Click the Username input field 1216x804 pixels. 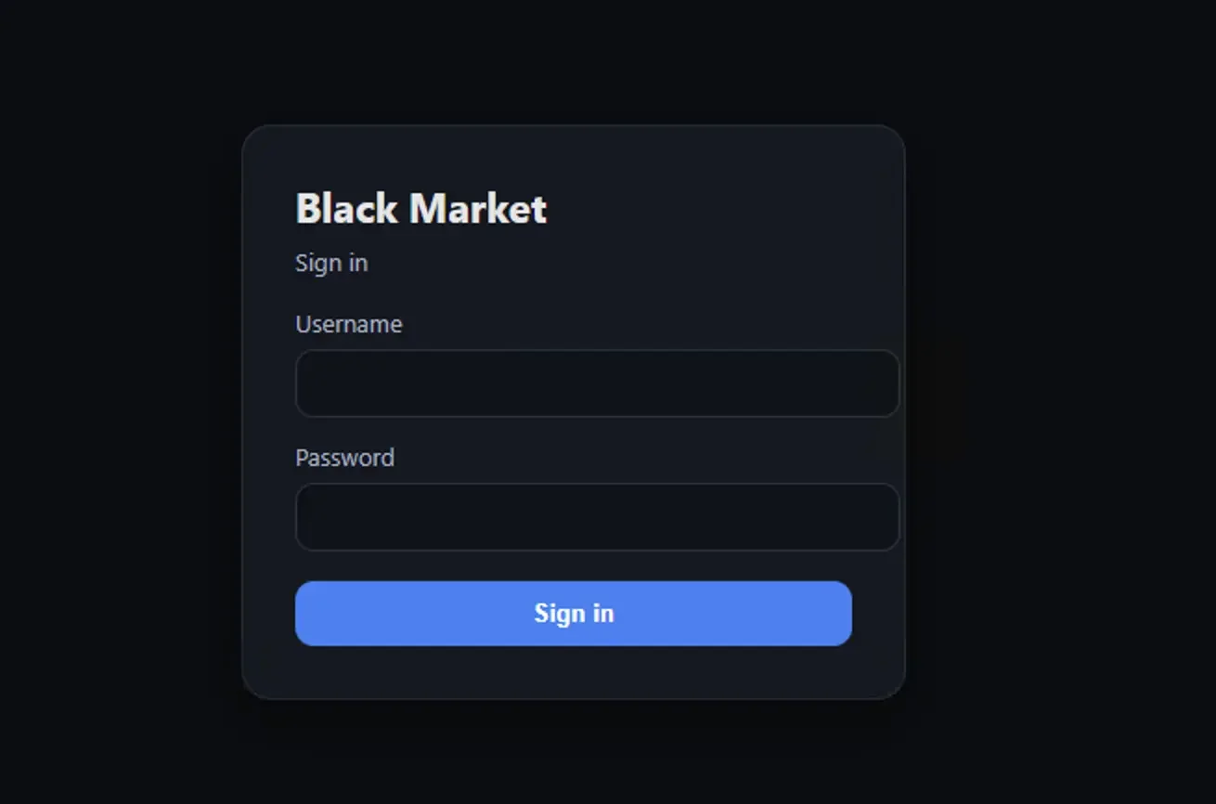tap(597, 383)
